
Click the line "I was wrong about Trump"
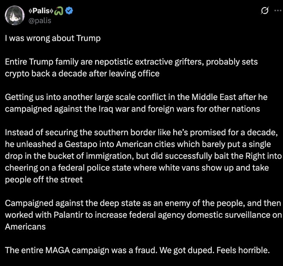pos(53,38)
